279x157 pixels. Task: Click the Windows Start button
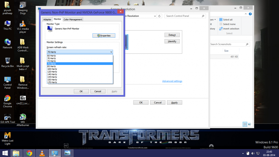coord(5,153)
